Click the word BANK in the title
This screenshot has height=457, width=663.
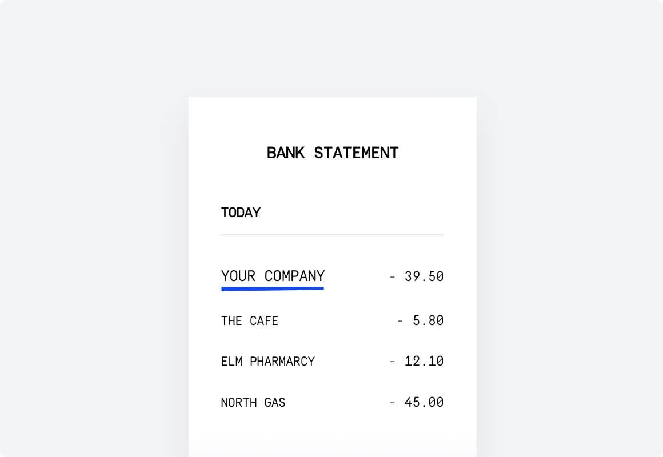pyautogui.click(x=285, y=153)
